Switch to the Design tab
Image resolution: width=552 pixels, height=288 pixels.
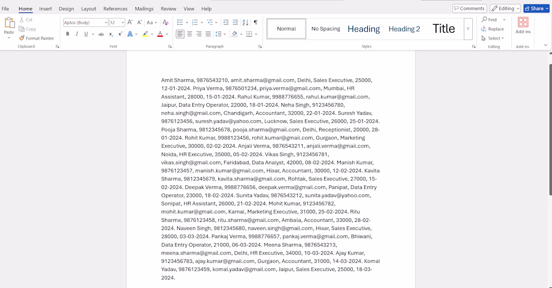tap(66, 9)
